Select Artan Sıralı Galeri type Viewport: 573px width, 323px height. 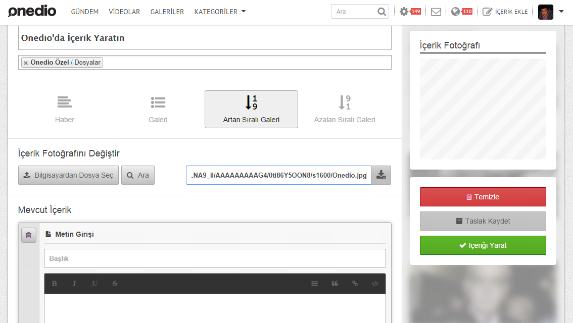(252, 109)
